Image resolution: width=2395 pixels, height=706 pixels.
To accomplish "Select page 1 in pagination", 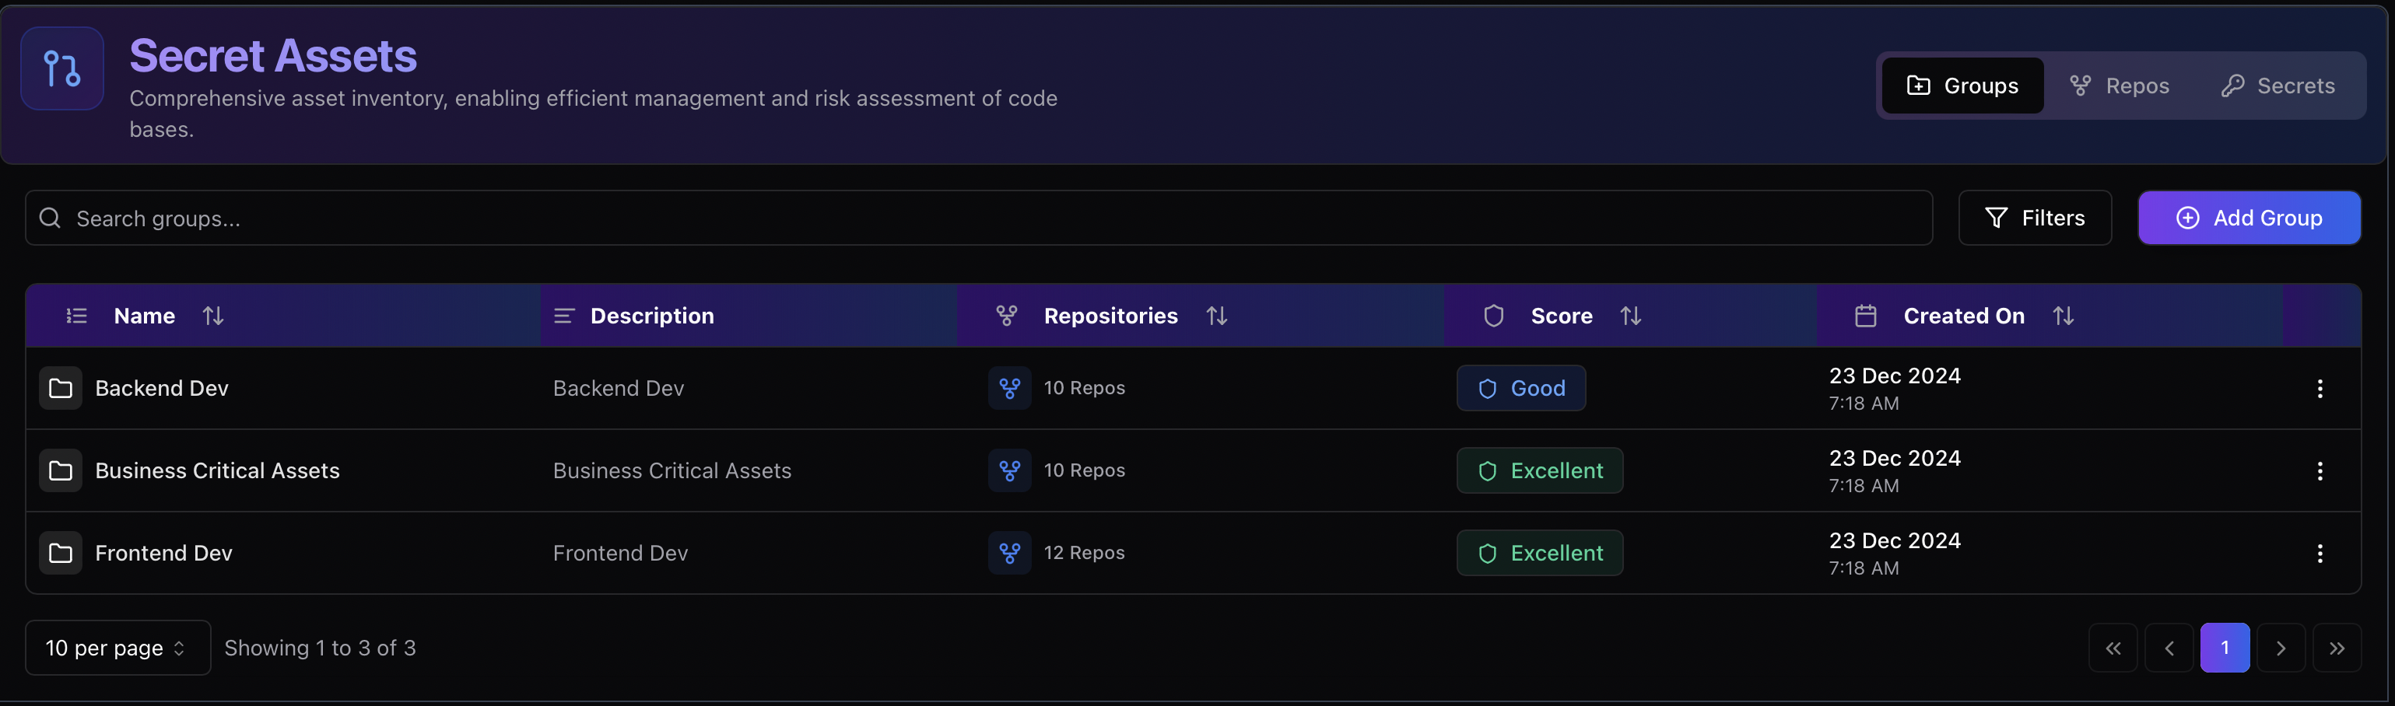I will pyautogui.click(x=2224, y=648).
